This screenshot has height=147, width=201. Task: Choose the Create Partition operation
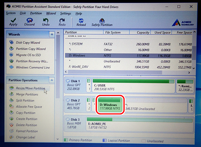(23, 119)
